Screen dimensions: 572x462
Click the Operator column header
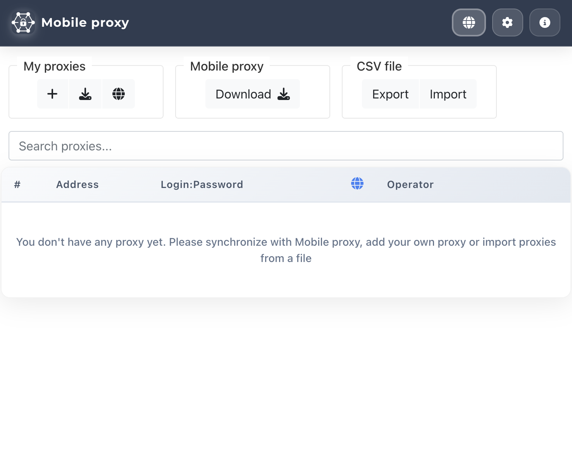410,184
